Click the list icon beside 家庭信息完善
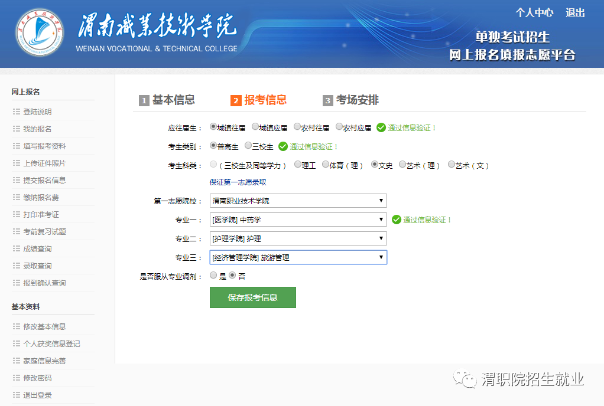The image size is (604, 406). 16,361
